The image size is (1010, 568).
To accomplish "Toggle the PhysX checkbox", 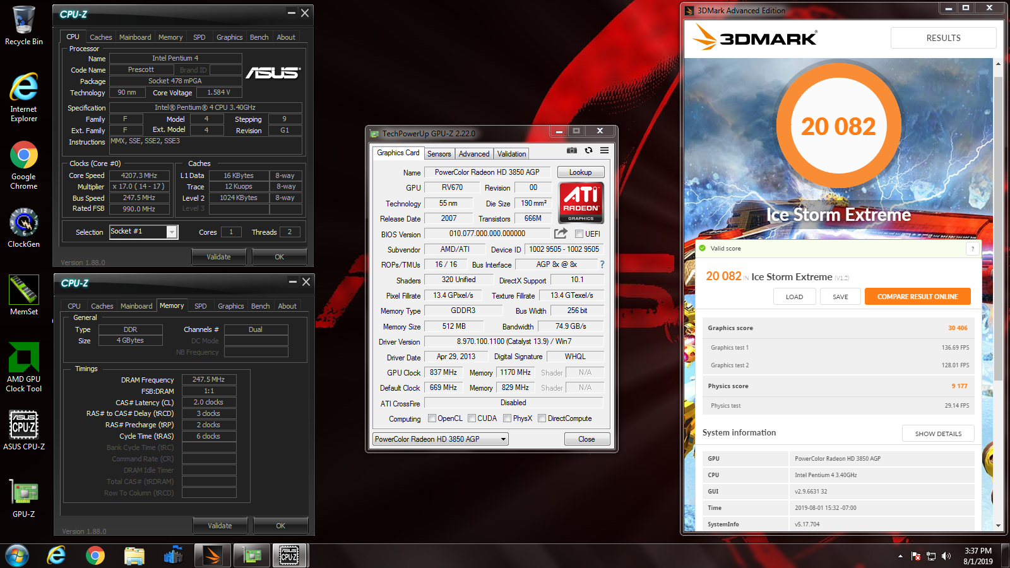I will [x=507, y=418].
